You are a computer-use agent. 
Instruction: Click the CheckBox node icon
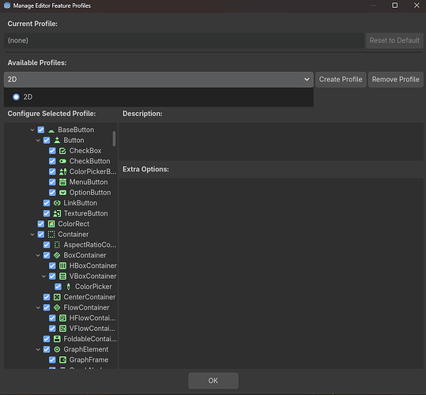point(62,151)
